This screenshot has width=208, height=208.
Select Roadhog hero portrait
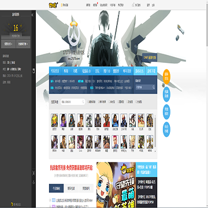(x=106, y=142)
